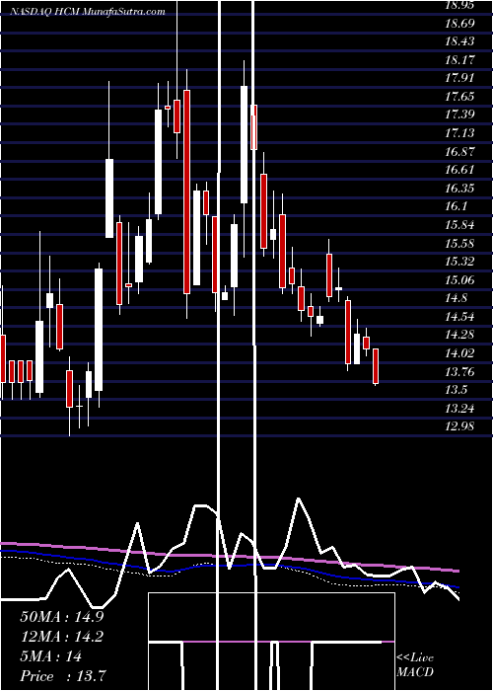Click the 17.39 price axis value

point(459,115)
